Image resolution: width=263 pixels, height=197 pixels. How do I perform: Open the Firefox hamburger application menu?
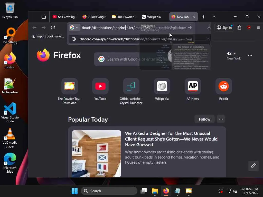pos(258,27)
